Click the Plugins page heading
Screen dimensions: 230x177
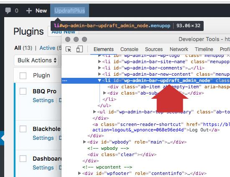pyautogui.click(x=28, y=31)
